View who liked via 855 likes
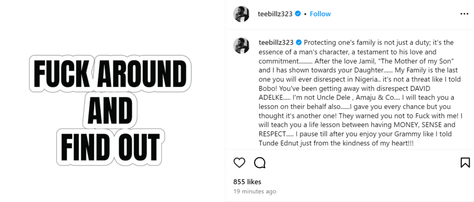Screen dimensions: 474x202 (x=247, y=182)
